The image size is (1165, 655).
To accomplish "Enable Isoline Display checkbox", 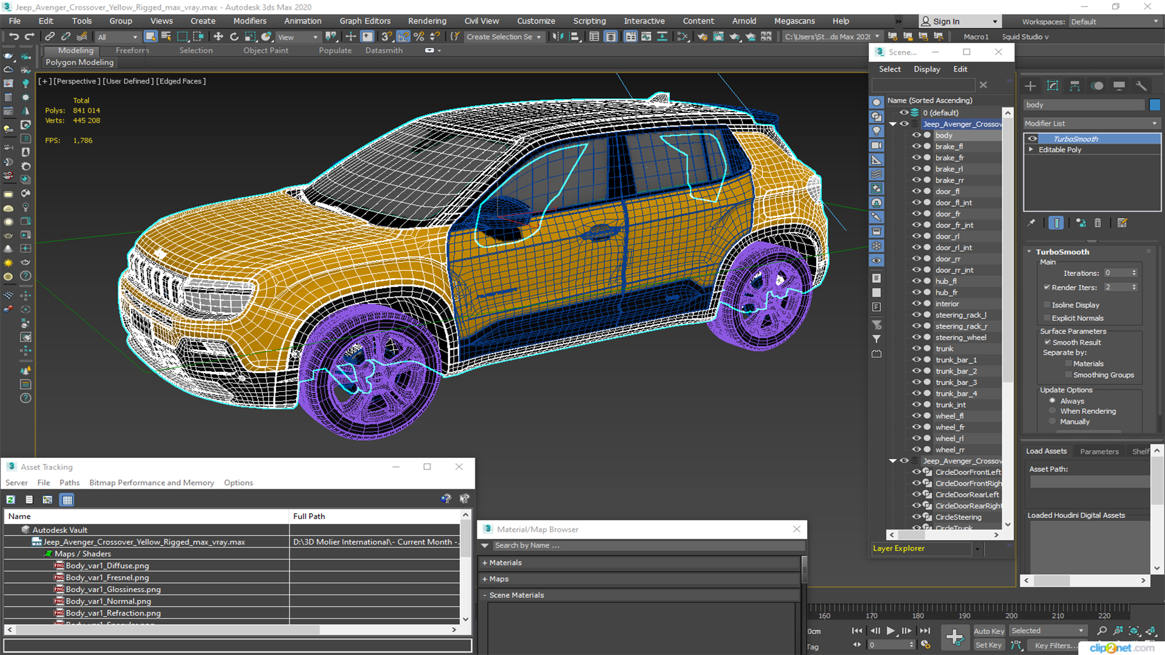I will pos(1047,305).
